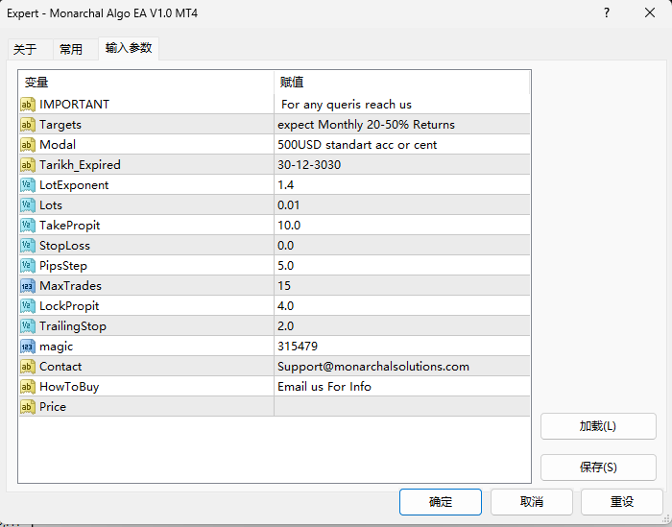Click the integer icon beside MaxTrades

pyautogui.click(x=28, y=285)
